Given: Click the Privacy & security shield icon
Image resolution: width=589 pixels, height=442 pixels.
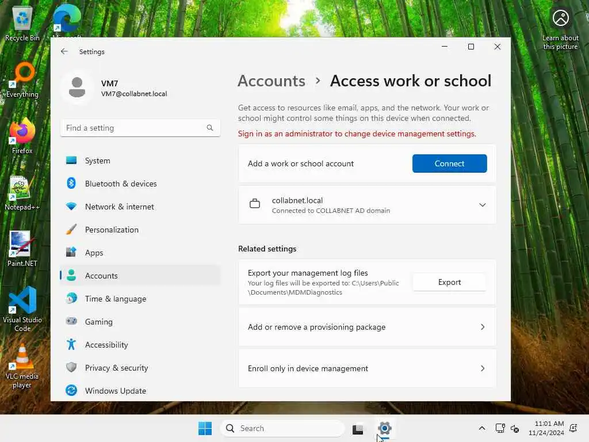Looking at the screenshot, I should click(x=71, y=367).
